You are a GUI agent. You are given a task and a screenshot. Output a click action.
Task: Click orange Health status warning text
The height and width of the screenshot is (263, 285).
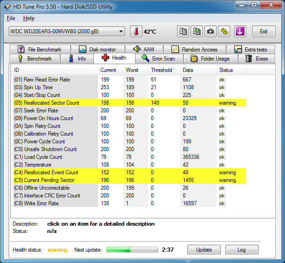(57, 250)
